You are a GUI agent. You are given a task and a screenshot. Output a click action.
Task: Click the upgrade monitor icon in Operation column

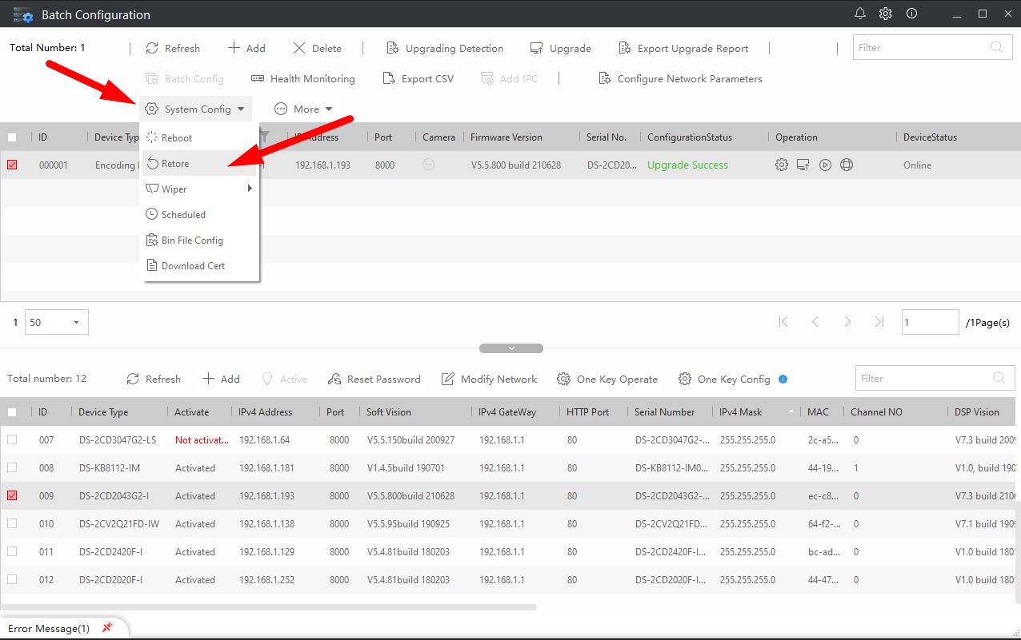coord(803,165)
